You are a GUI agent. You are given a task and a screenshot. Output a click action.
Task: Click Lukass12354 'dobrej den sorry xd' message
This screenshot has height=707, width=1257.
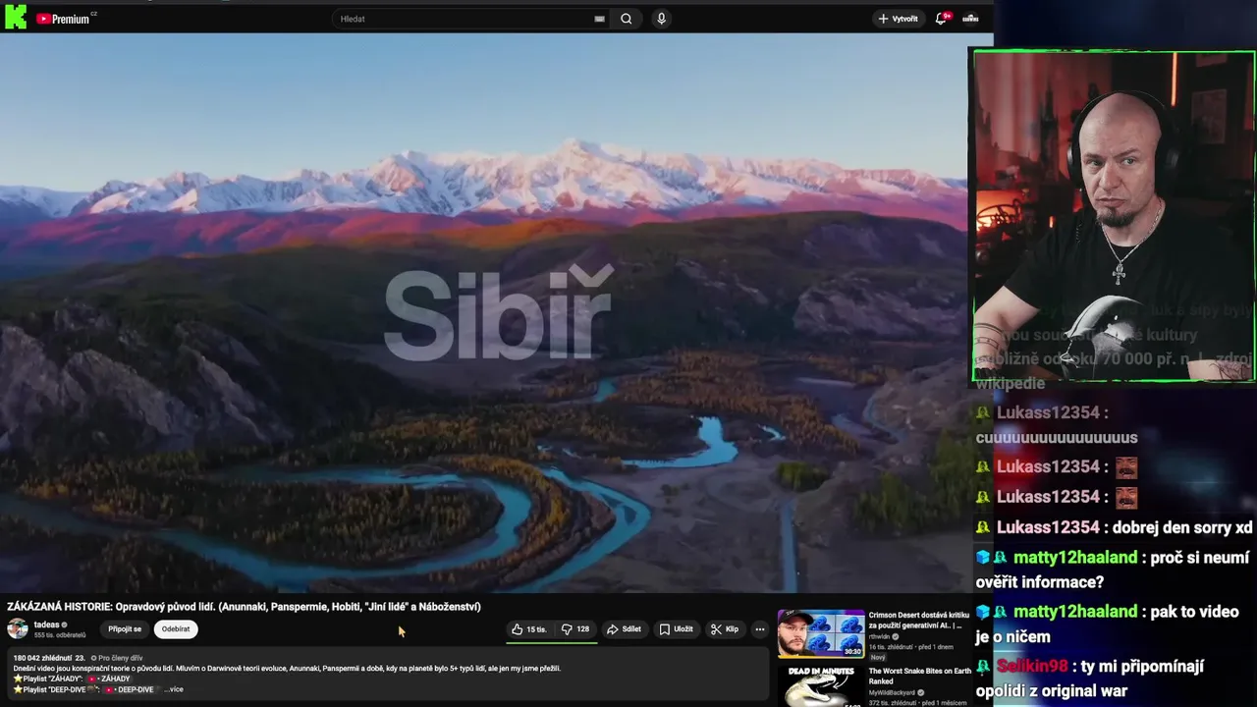pyautogui.click(x=1114, y=527)
